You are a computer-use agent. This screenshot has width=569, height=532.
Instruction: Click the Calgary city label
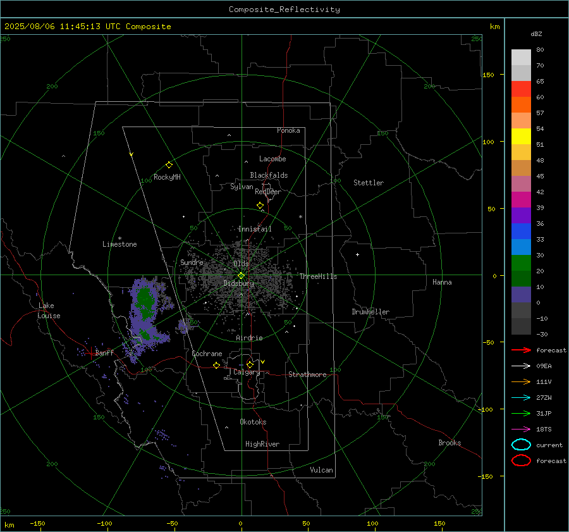pyautogui.click(x=247, y=372)
